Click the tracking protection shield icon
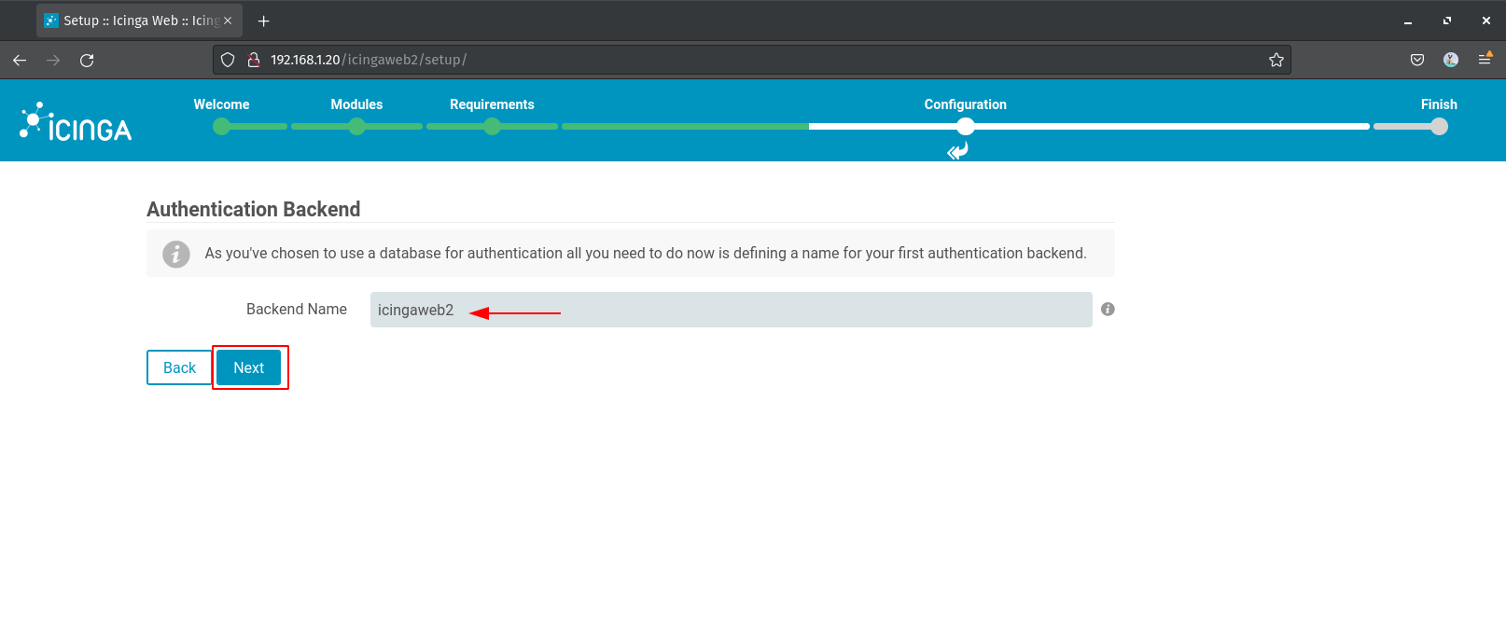The width and height of the screenshot is (1506, 623). 227,60
